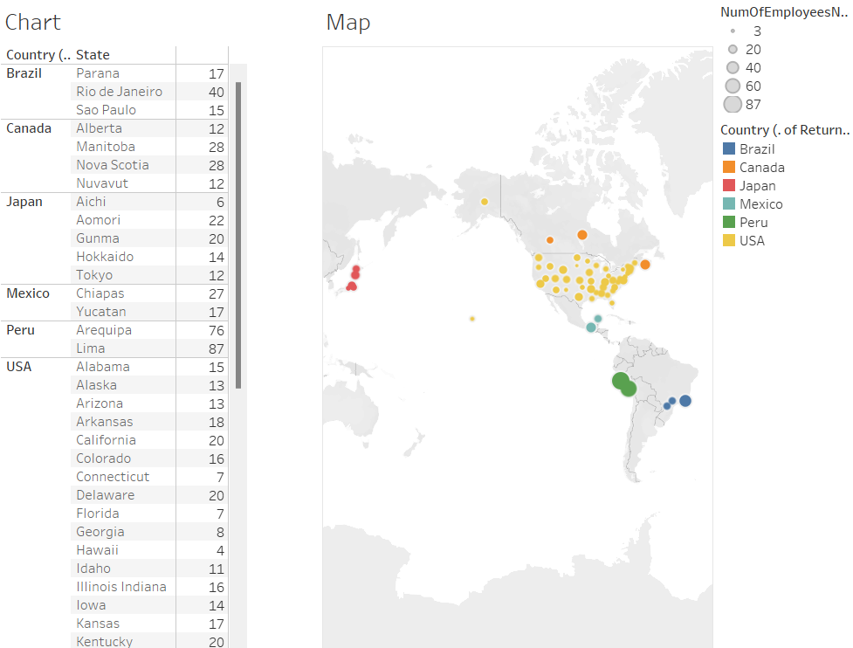Click the USA legend color square
Viewport: 853px width, 648px height.
click(x=729, y=240)
